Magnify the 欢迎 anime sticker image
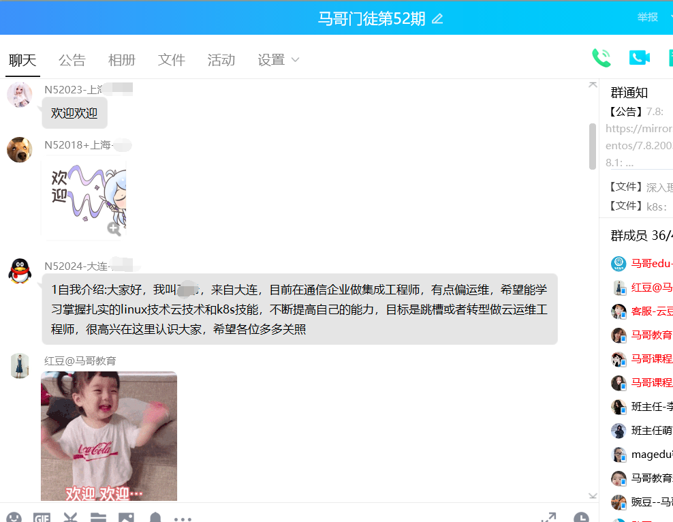The width and height of the screenshot is (673, 522). (x=114, y=229)
